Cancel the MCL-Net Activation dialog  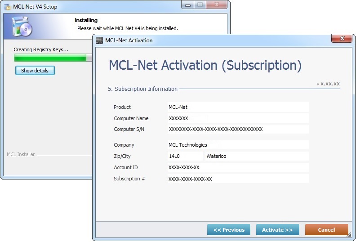click(326, 230)
